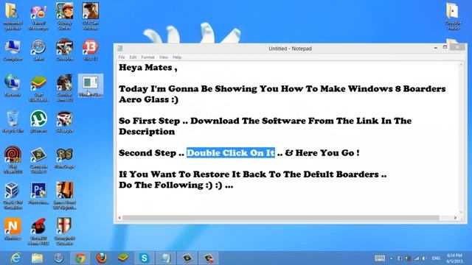This screenshot has height=265, width=472.
Task: Select the orange N desktop shortcut
Action: 13,230
